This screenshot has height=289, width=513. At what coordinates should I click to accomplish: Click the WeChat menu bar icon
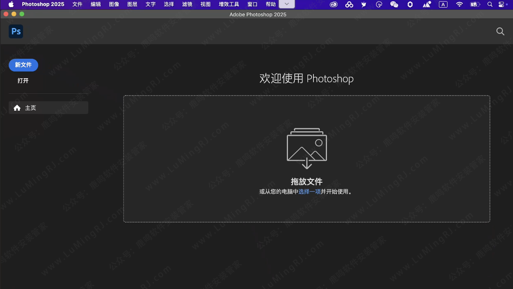(394, 4)
